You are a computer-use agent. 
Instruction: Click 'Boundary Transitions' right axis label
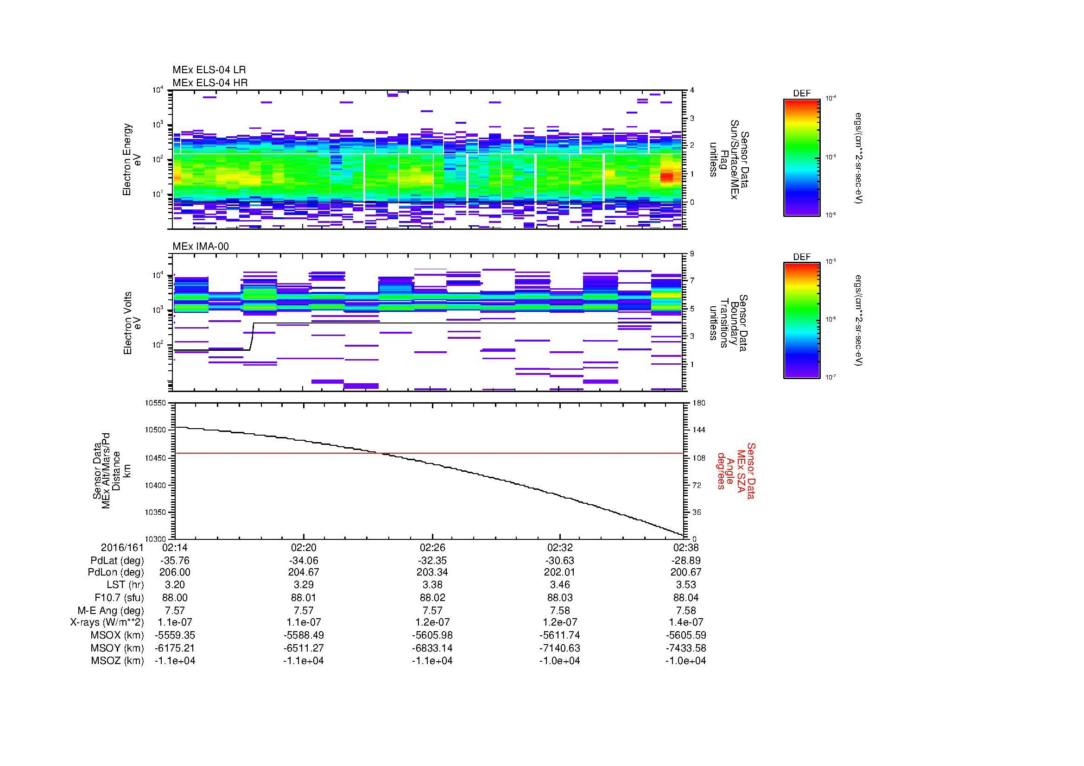730,323
